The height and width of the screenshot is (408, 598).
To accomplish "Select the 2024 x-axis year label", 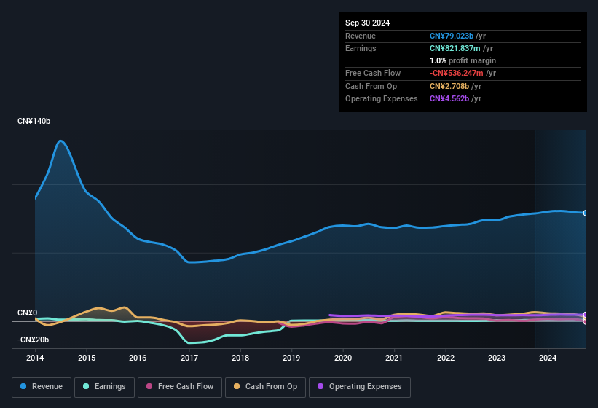I will pos(548,358).
